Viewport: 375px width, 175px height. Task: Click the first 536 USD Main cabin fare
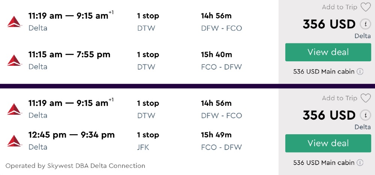pyautogui.click(x=324, y=71)
